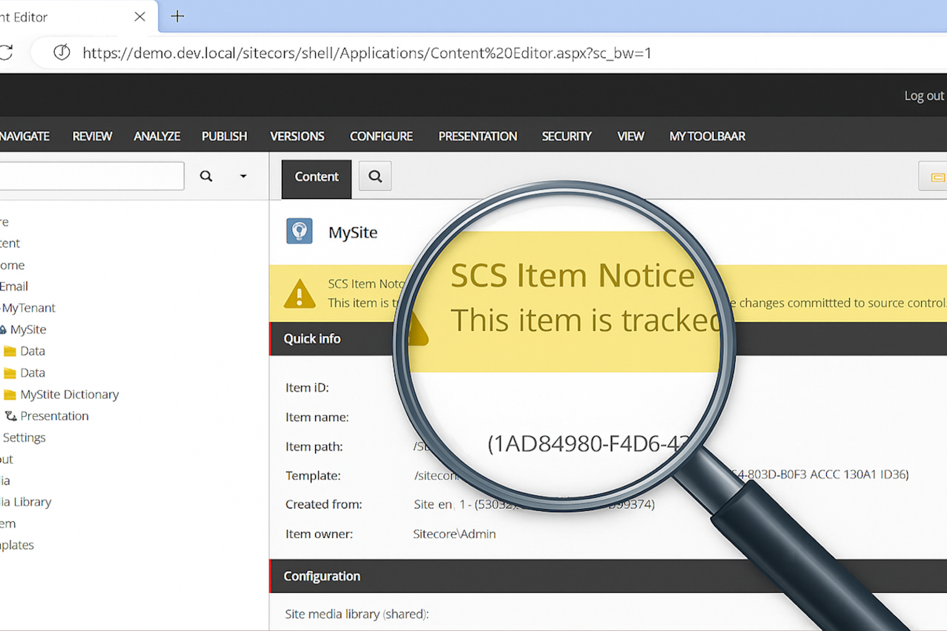Screen dimensions: 947x631
Task: Select Email in the content tree
Action: (x=14, y=287)
